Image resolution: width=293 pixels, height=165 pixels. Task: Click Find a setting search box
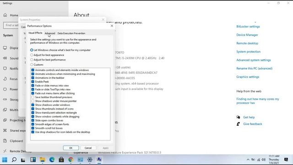[x=11, y=25]
